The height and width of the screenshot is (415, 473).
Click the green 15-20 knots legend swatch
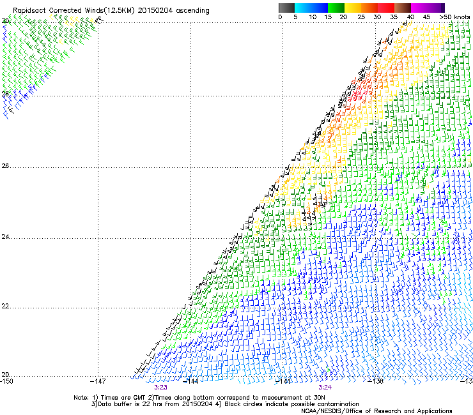[336, 8]
